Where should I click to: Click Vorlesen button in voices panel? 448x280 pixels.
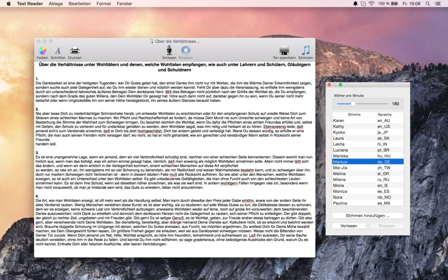point(348,226)
